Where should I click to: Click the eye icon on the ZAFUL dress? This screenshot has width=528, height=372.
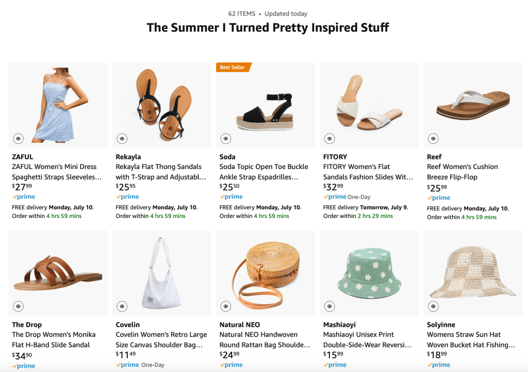tap(18, 139)
